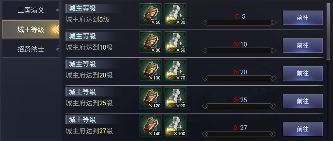Tap the hammer reward icon showing ×70
The width and height of the screenshot is (333, 141).
click(175, 70)
